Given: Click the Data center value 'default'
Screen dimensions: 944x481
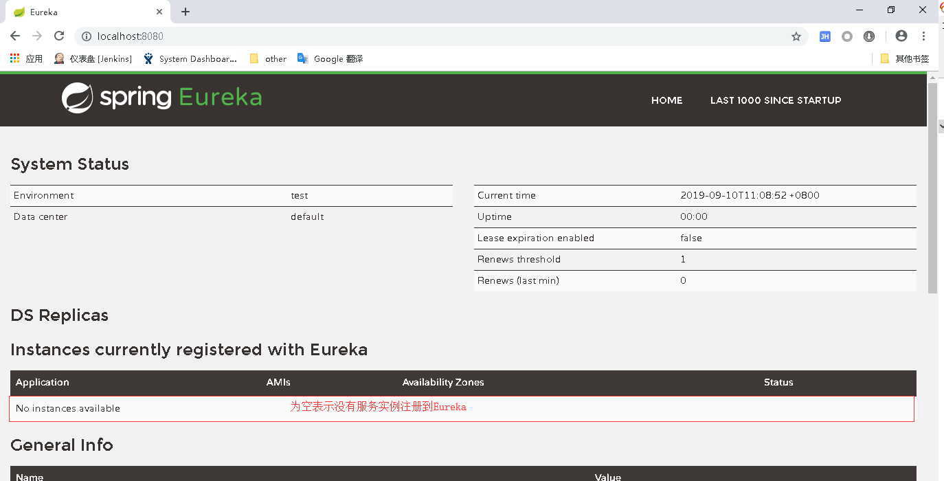Looking at the screenshot, I should (307, 217).
